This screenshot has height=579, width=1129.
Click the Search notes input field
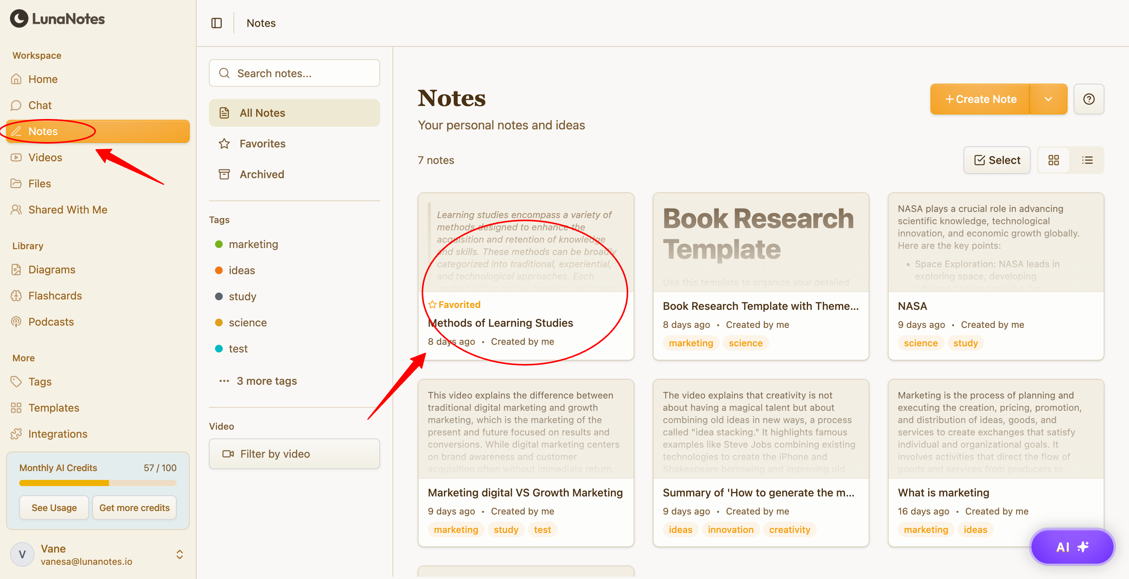tap(295, 73)
